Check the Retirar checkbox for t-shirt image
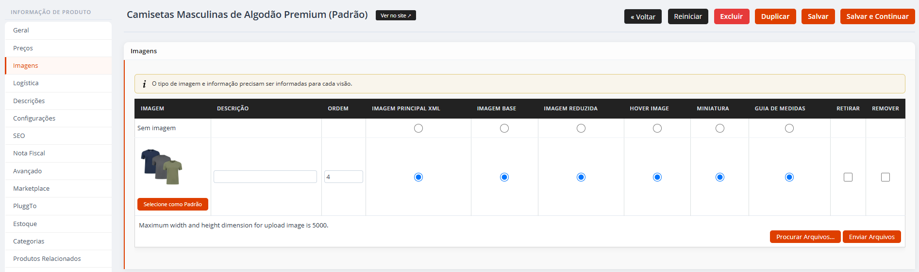 click(x=848, y=177)
